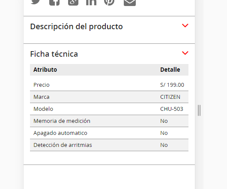Collapse Descripción del producto chevron

click(185, 25)
